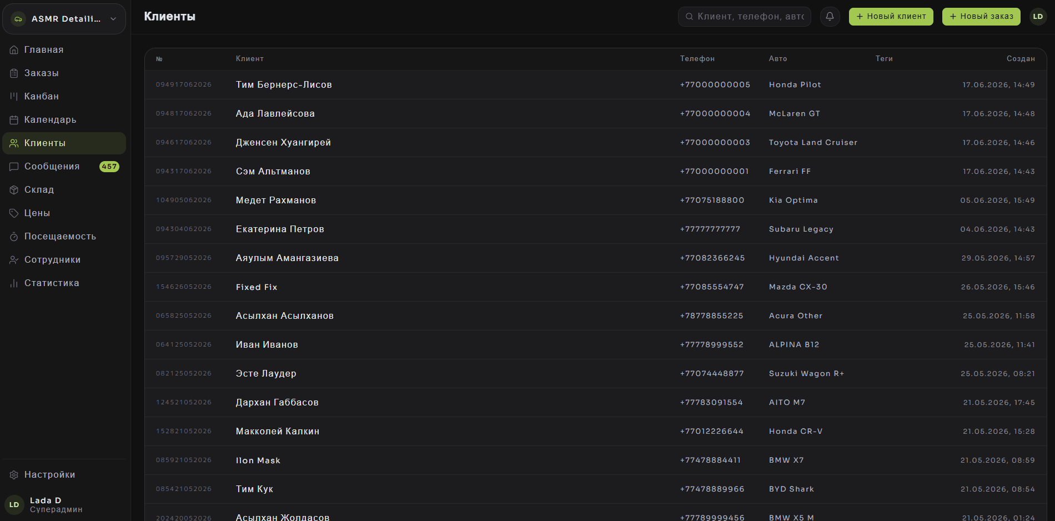Open client Эсте Лаудер
This screenshot has width=1055, height=521.
[x=266, y=374]
